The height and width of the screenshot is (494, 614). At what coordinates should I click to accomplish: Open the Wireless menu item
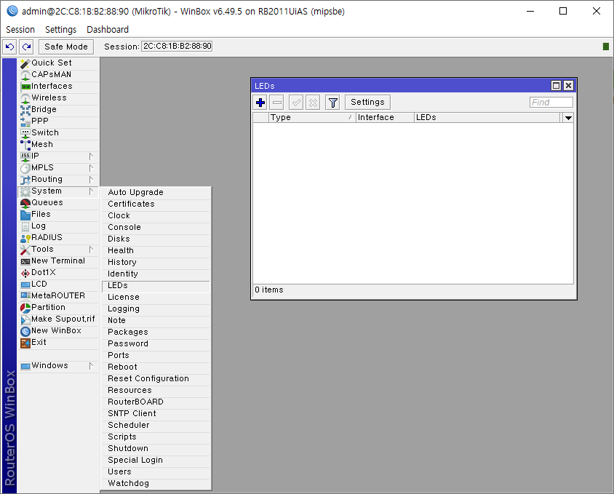tap(58, 98)
